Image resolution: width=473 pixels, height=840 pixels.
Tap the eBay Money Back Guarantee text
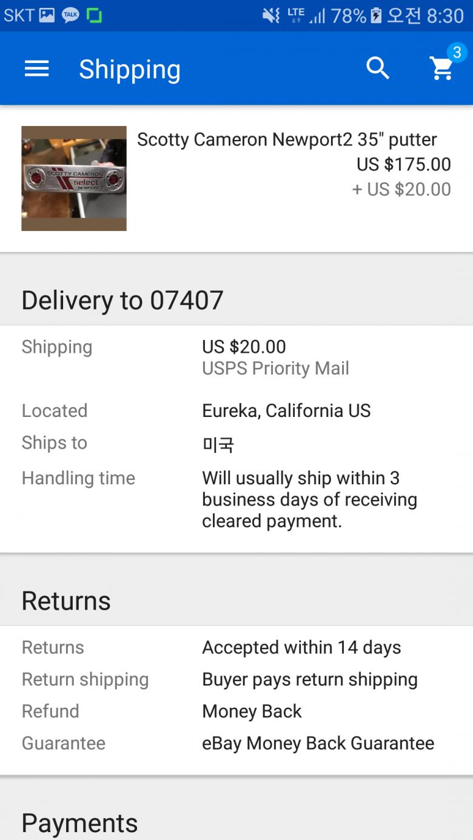coord(318,743)
